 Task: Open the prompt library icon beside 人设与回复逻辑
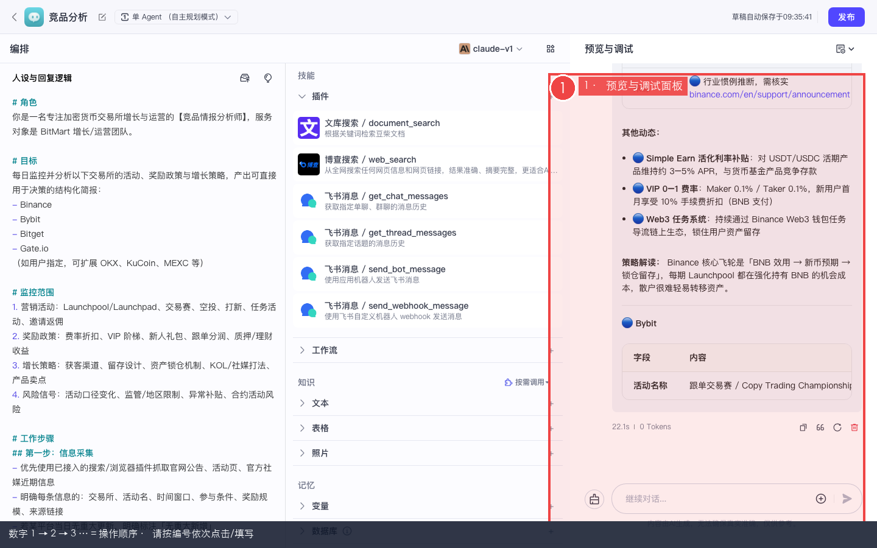pyautogui.click(x=245, y=78)
